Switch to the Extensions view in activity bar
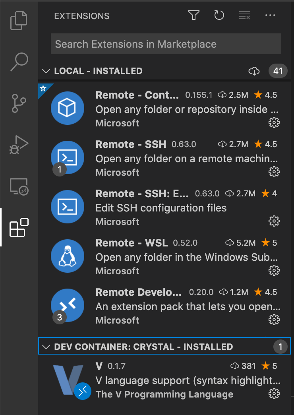The height and width of the screenshot is (415, 294). pyautogui.click(x=19, y=227)
